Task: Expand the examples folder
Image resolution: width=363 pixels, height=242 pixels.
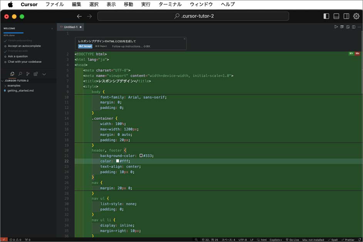Action: [x=13, y=85]
